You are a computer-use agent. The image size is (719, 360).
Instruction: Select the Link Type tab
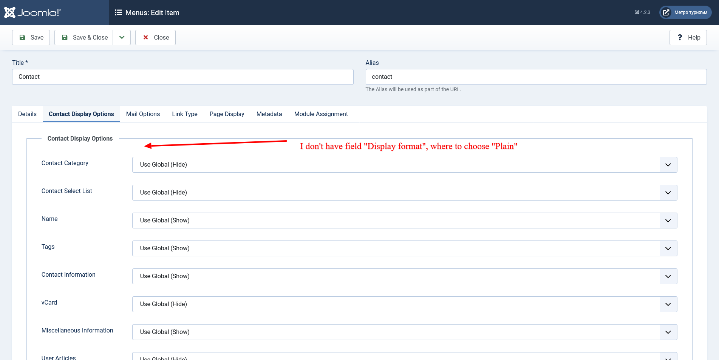point(184,114)
